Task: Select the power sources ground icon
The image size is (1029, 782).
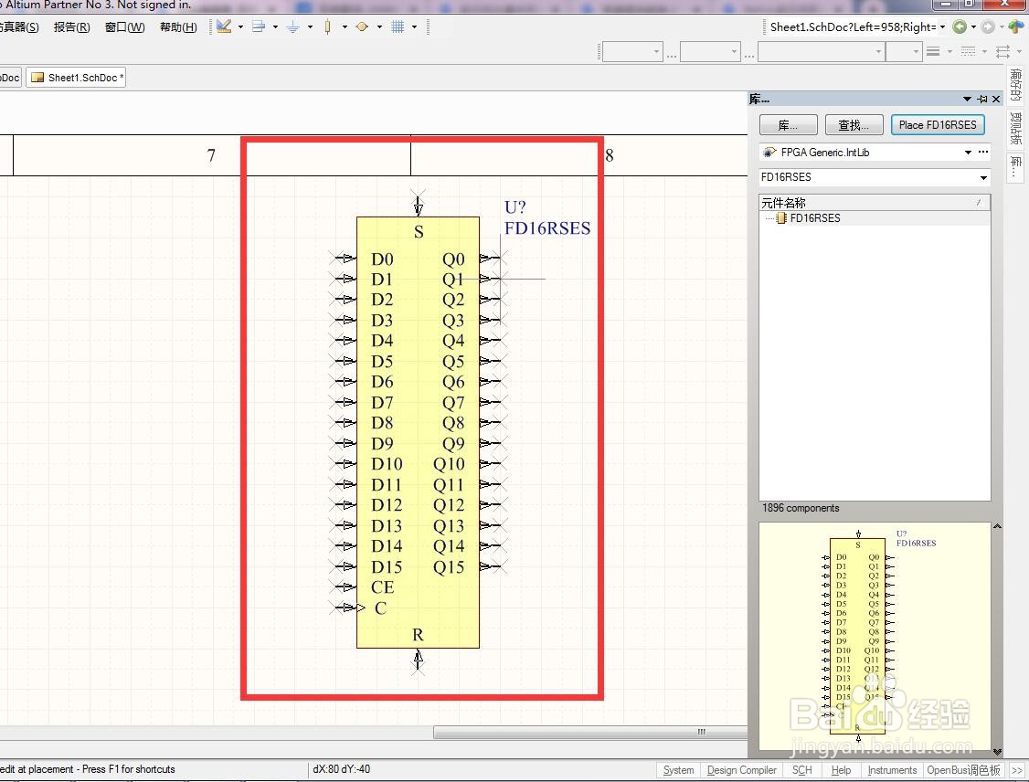Action: (292, 26)
